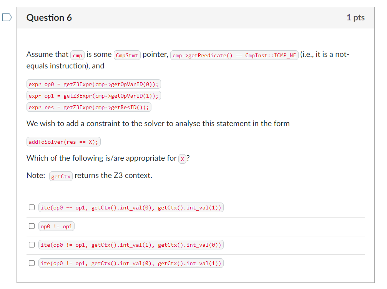The image size is (387, 289).
Task: Check the last answer option's checkbox
Action: pyautogui.click(x=32, y=263)
